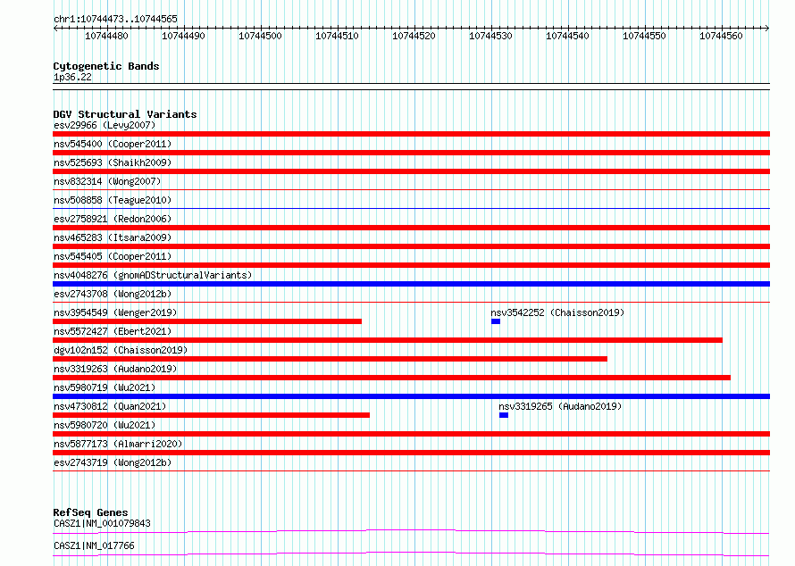Click the thin blue line under nsv508858
795x566 pixels.
tap(411, 208)
